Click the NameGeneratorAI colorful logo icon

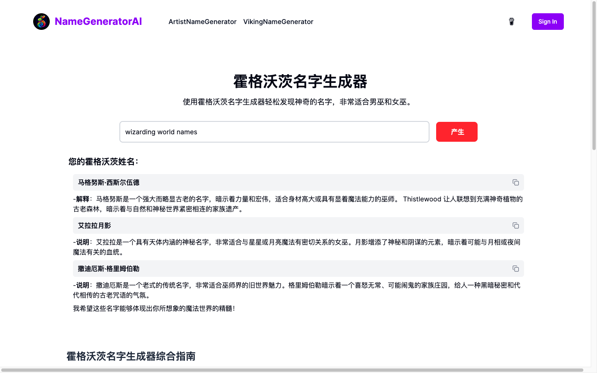pos(41,22)
